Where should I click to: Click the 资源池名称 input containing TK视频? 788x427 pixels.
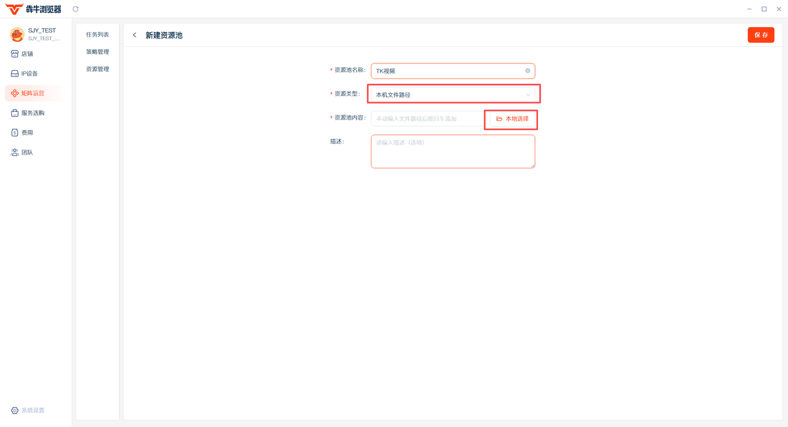[x=446, y=71]
